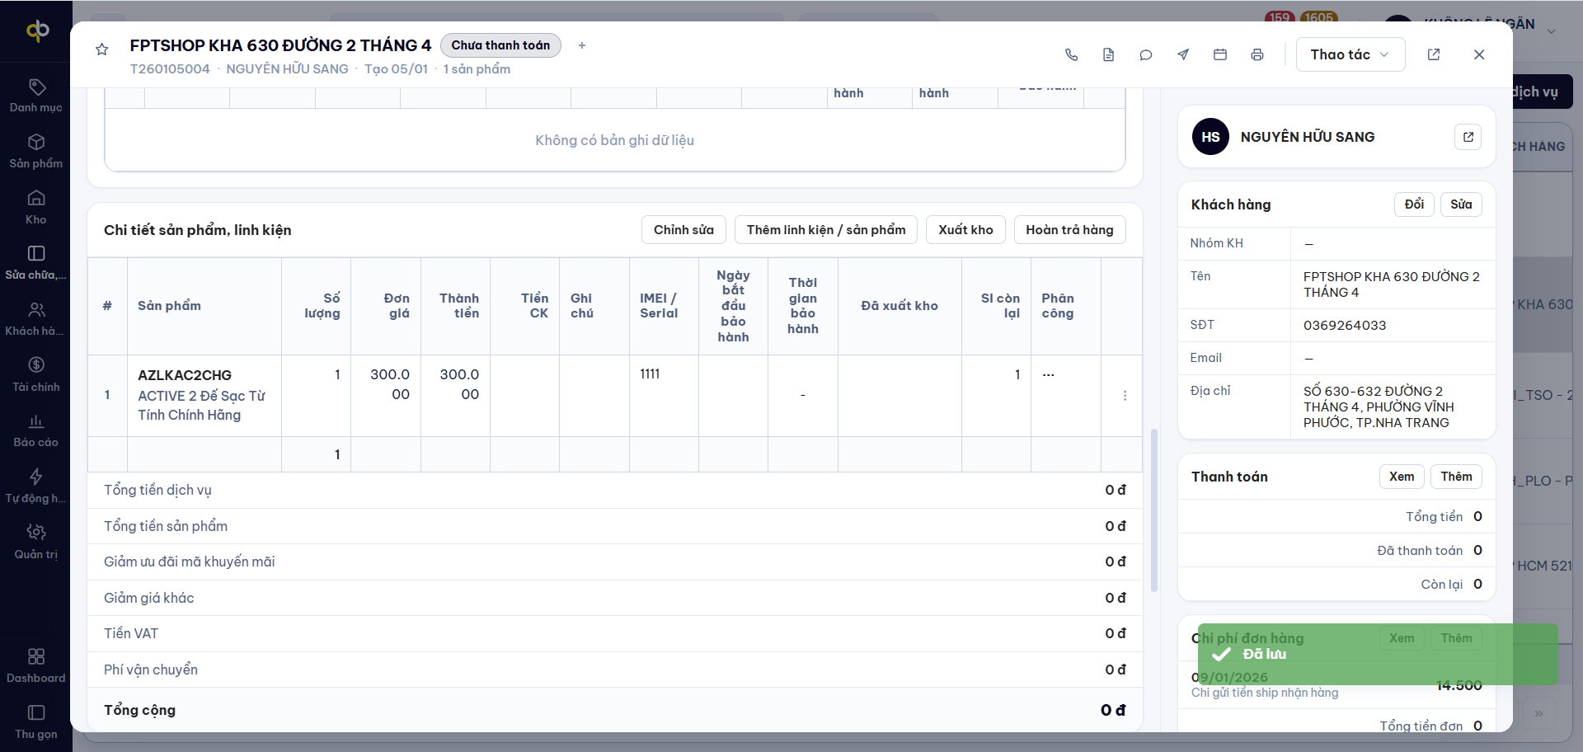Click the Phí vận chuyển row
1583x752 pixels.
(615, 670)
